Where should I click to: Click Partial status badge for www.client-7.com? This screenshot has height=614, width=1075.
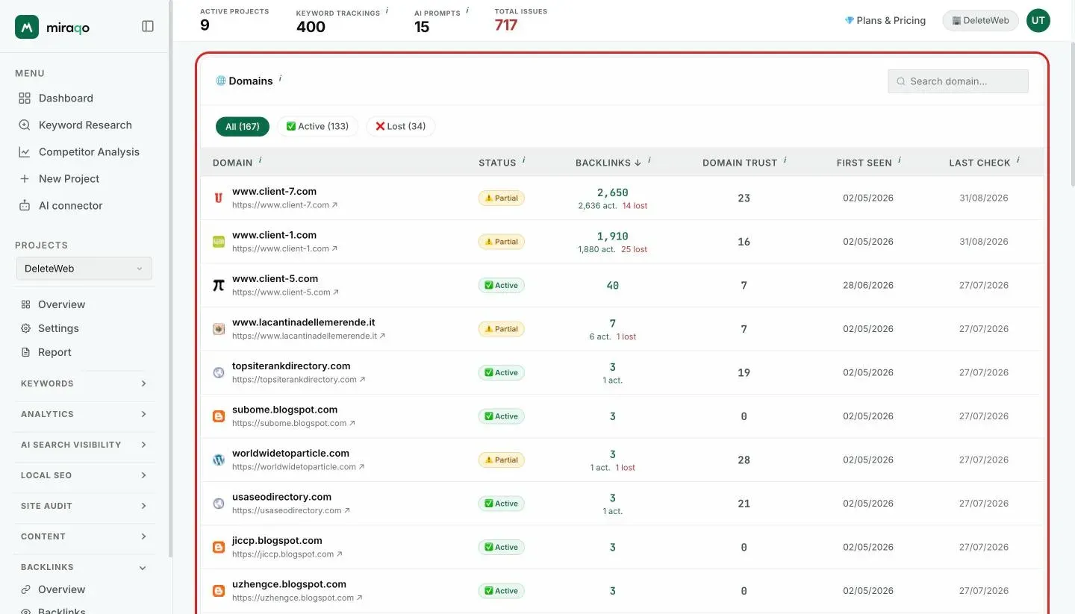(x=502, y=198)
